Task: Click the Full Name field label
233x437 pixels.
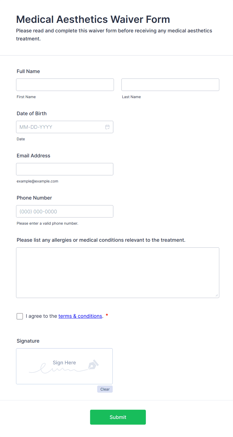Action: (28, 71)
